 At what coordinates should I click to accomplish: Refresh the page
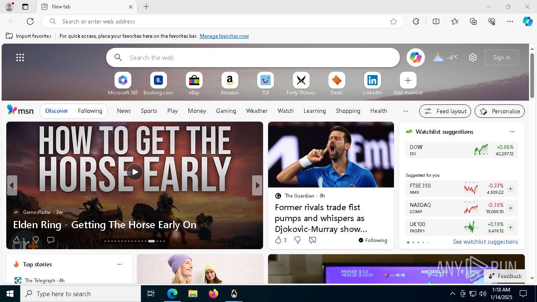(x=30, y=21)
